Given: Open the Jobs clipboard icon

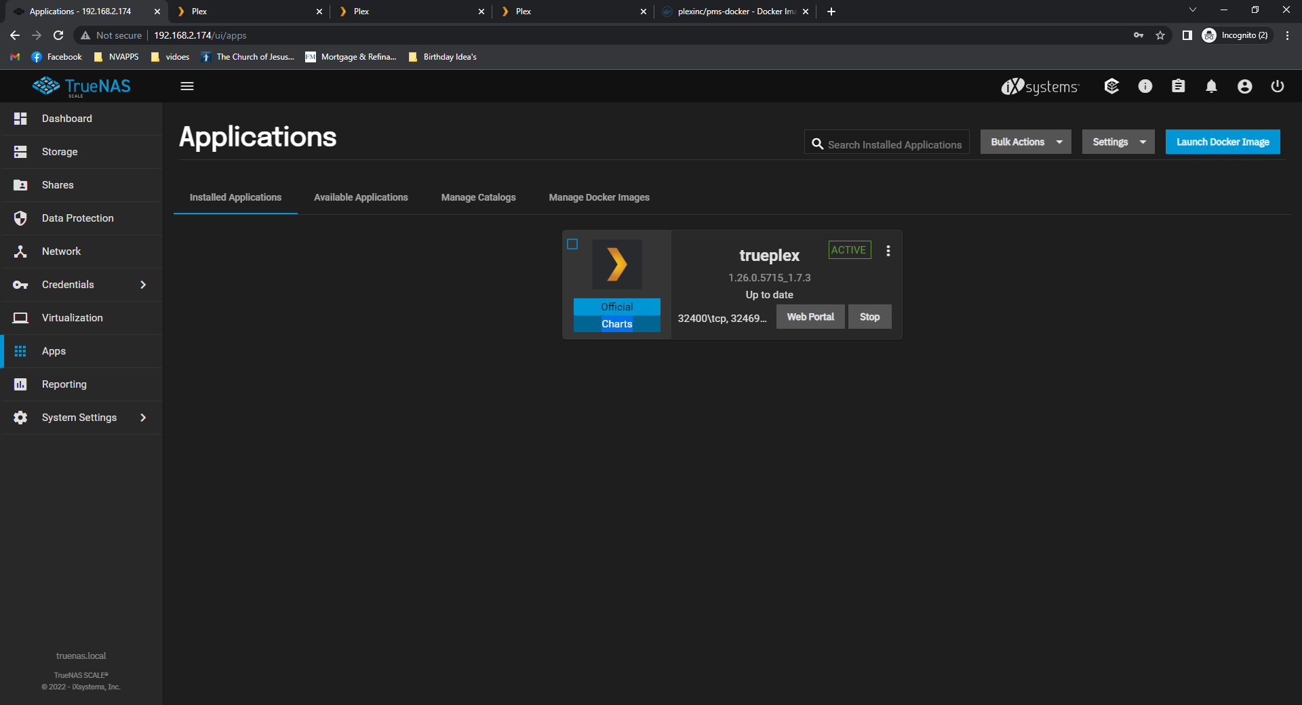Looking at the screenshot, I should (1179, 86).
